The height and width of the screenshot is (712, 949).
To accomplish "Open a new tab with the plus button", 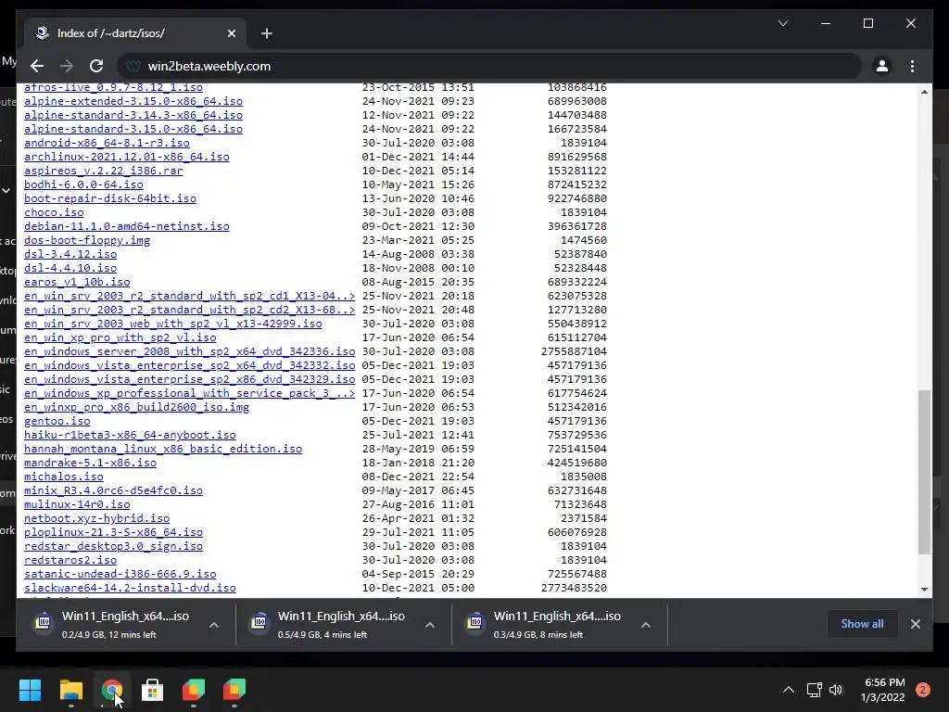I will click(x=266, y=33).
